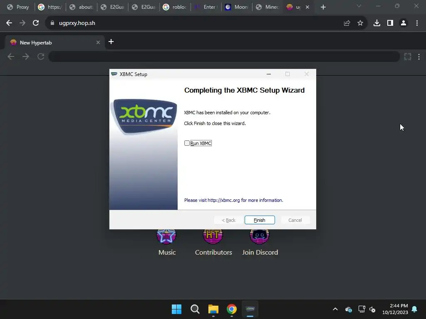Click 'XBMC has been installed on your computer' text
The image size is (426, 319).
tap(227, 113)
